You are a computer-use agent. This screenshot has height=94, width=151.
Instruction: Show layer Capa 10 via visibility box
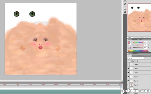pyautogui.click(x=128, y=85)
